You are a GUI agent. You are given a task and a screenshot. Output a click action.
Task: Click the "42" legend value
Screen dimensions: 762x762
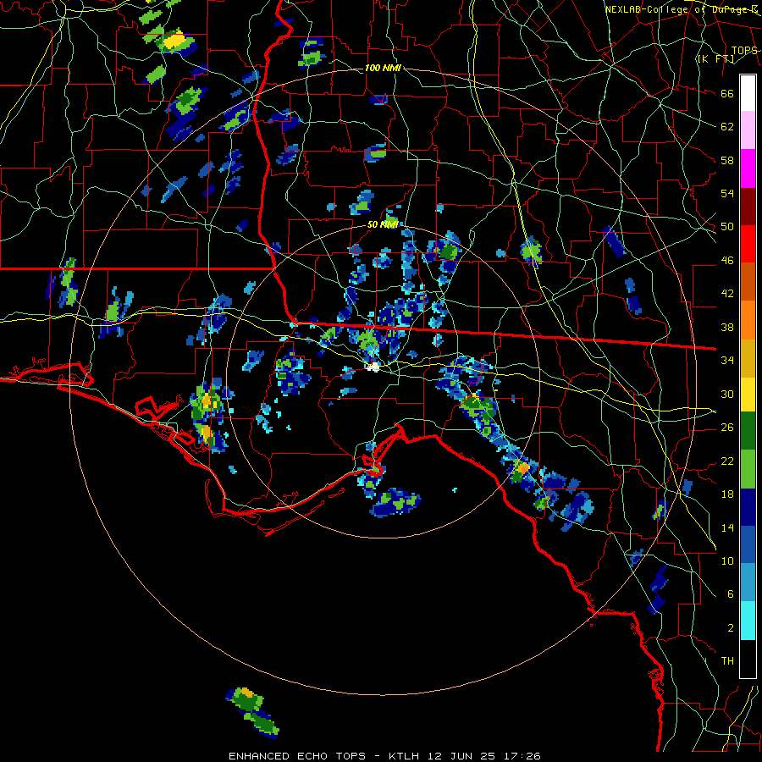click(x=727, y=293)
